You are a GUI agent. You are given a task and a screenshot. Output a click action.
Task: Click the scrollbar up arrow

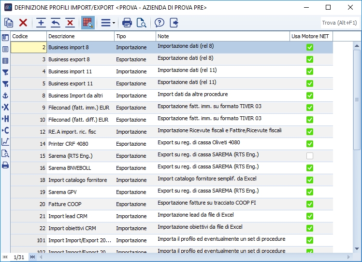[357, 46]
